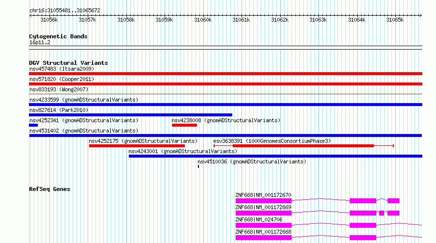Image resolution: width=436 pixels, height=243 pixels.
Task: Click the ZNF668|NM_001172669 transcript first exon
Action: [264, 213]
